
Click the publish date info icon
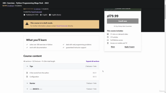(x=24, y=15)
